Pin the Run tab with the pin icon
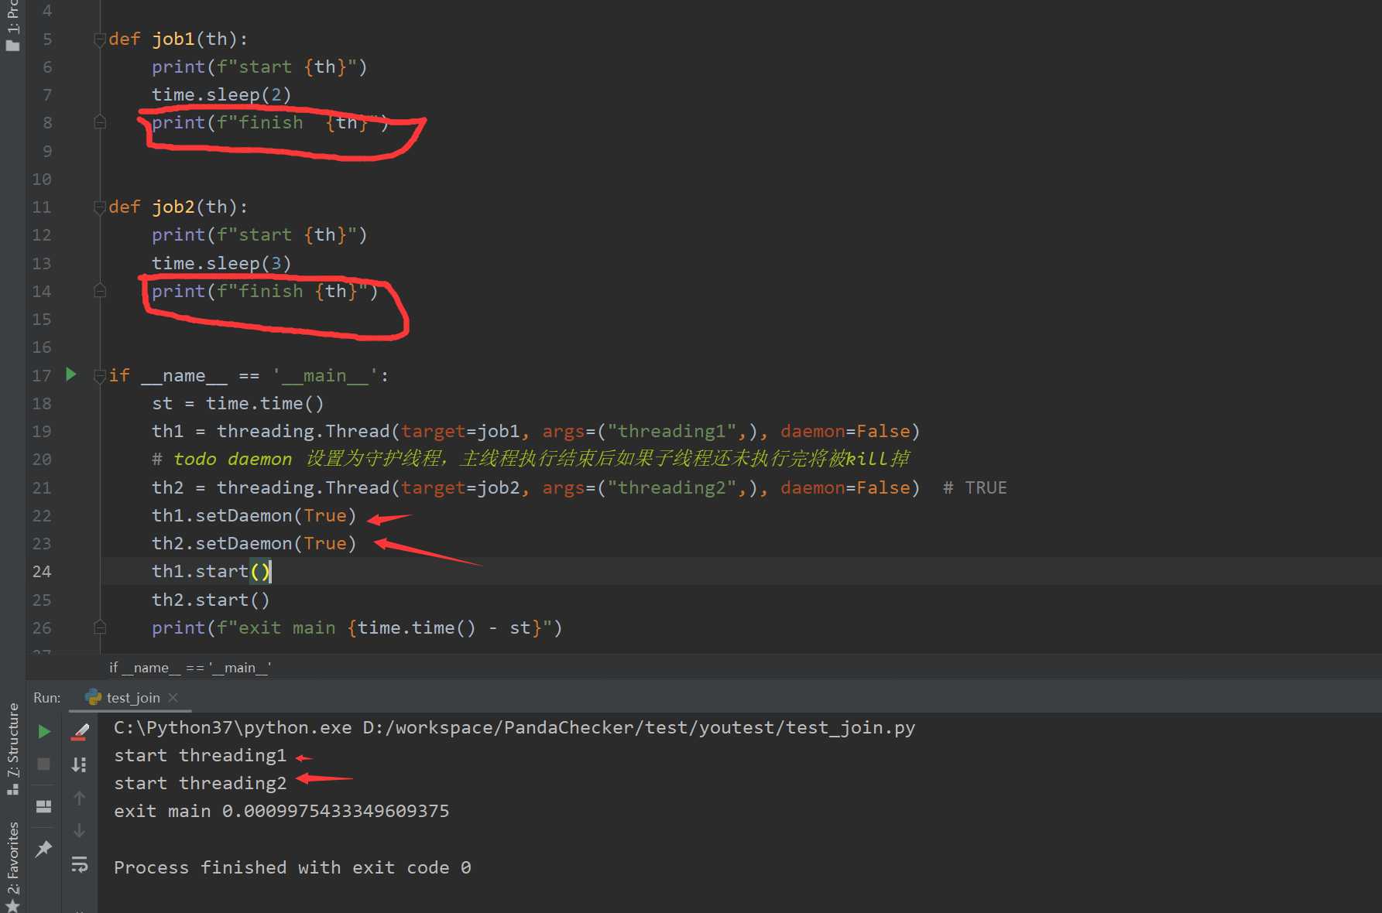The image size is (1382, 913). 44,849
